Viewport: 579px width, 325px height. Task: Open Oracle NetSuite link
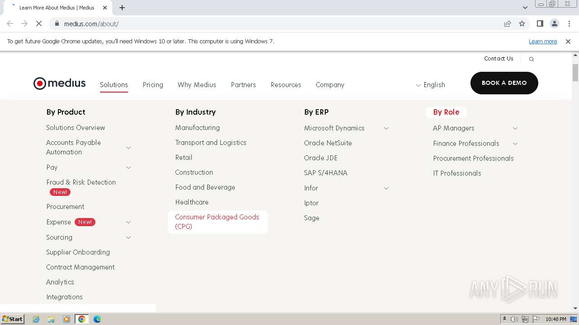tap(328, 143)
